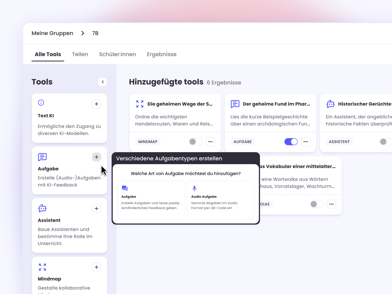The width and height of the screenshot is (392, 294).
Task: Toggle on the Vokabular word cloud card
Action: coord(317,204)
